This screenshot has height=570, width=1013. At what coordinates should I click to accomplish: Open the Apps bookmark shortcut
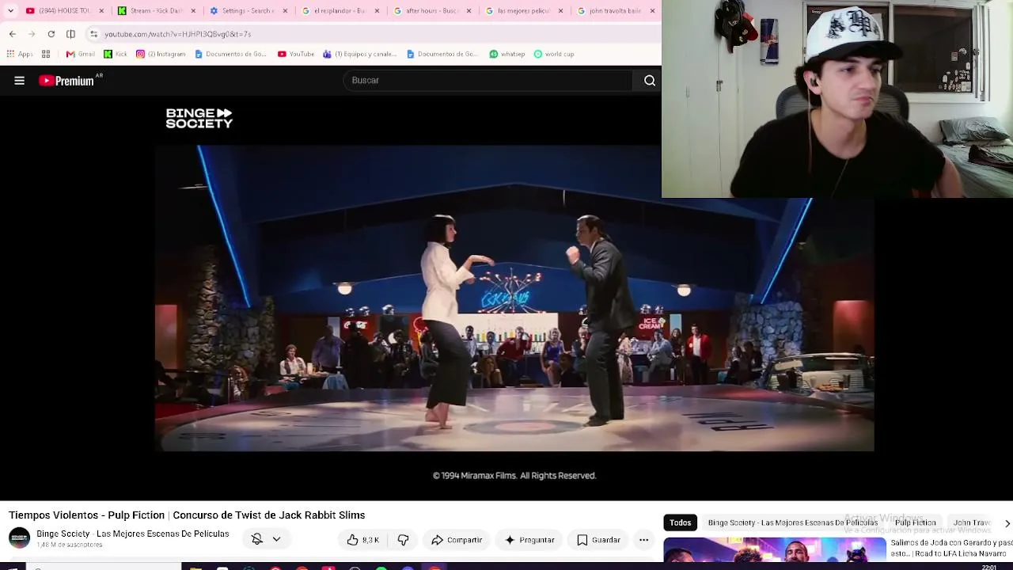(19, 55)
